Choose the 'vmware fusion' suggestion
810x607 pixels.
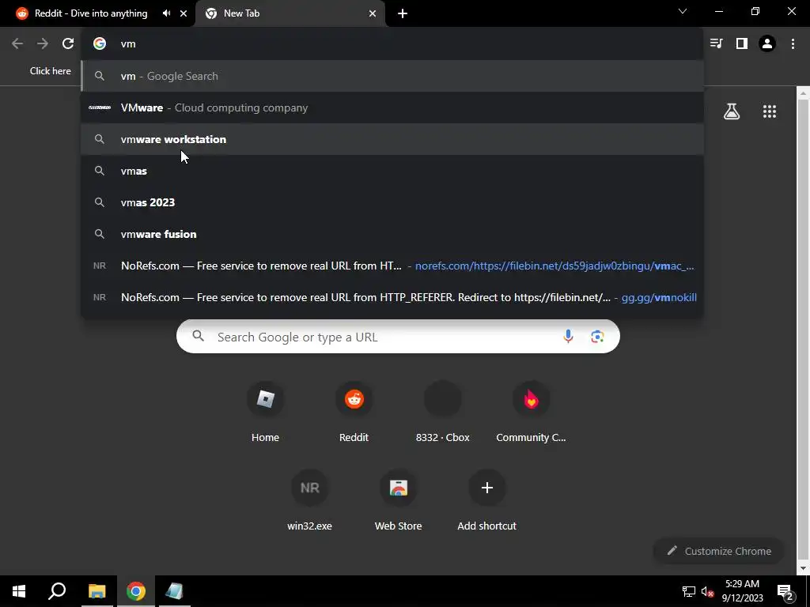392,234
